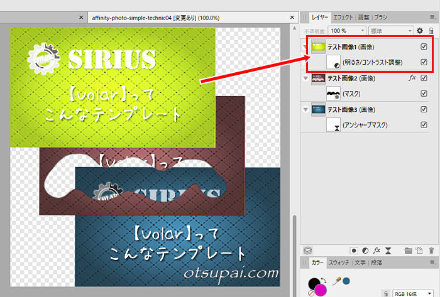Hide the アンシャープマスク filter layer
The image size is (440, 297).
pyautogui.click(x=424, y=125)
